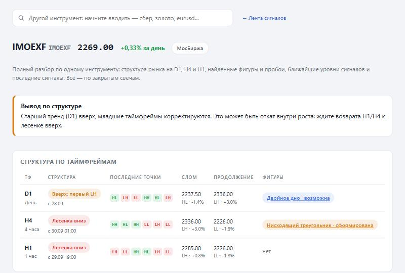Click the first HH tag in H4 row
Viewport: 405px width, 273px height.
(x=114, y=224)
